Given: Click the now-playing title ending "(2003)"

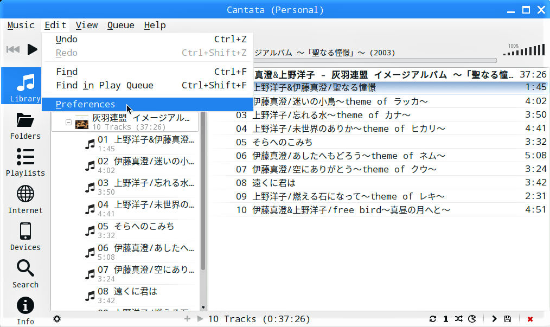Looking at the screenshot, I should coord(325,53).
